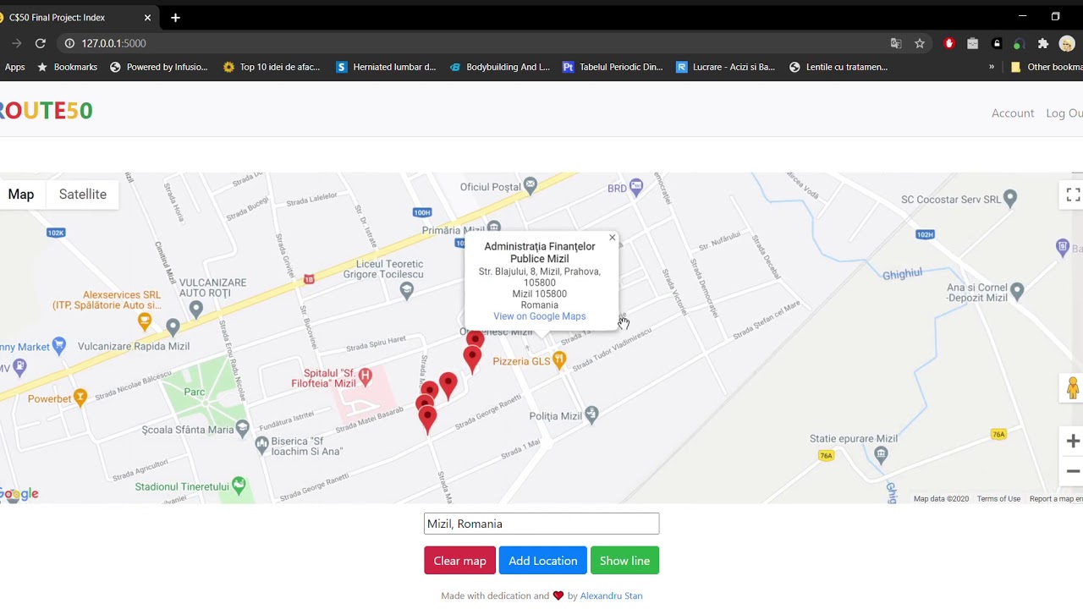Click the Pizzeria GLS restaurant marker

point(558,361)
